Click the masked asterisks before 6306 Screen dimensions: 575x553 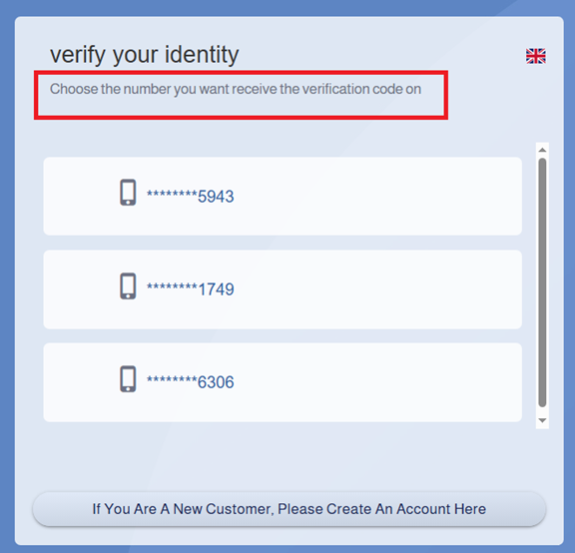[172, 380]
